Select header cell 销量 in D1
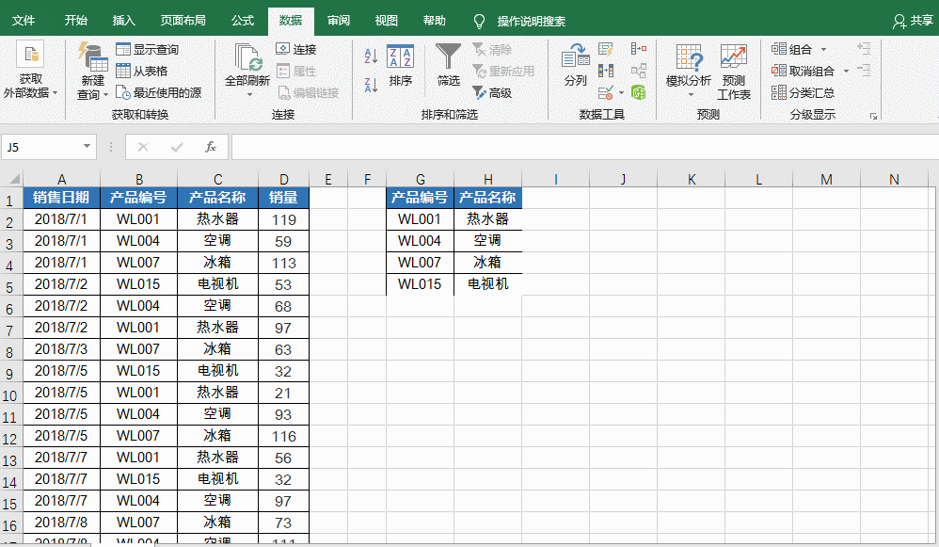 tap(284, 198)
